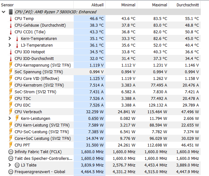
Task: Expand the L3-Temperaturen row
Action: click(x=10, y=45)
